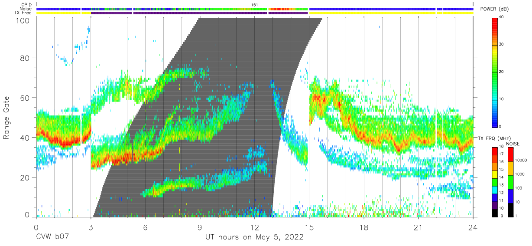The width and height of the screenshot is (532, 246).
Task: Click the CPID value '151'
Action: [255, 5]
